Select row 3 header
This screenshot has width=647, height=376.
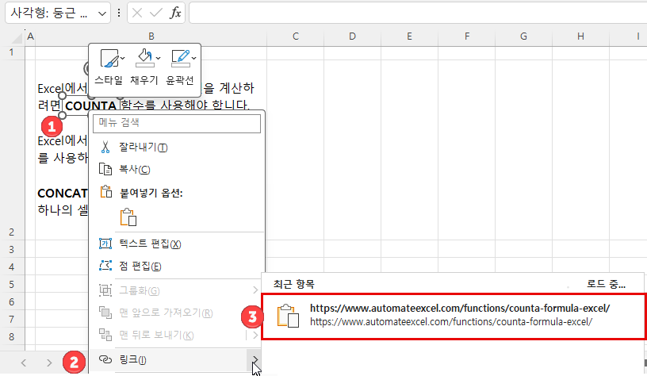[x=12, y=249]
